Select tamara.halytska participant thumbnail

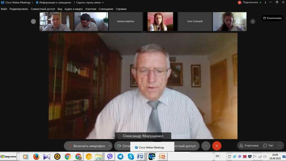tap(125, 22)
